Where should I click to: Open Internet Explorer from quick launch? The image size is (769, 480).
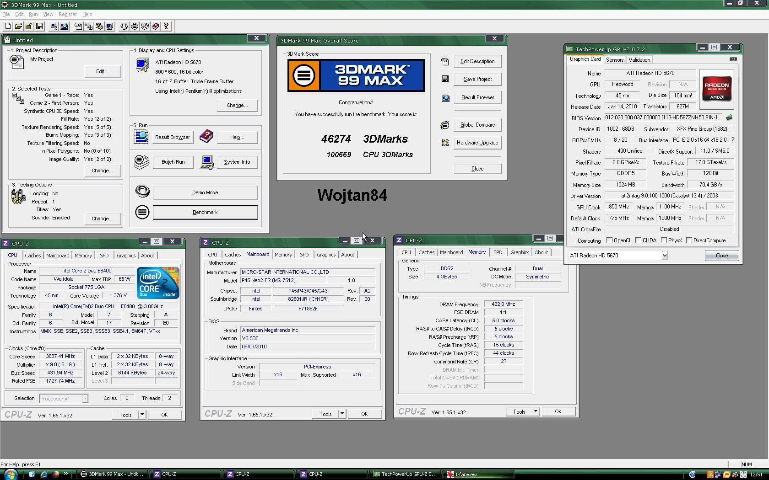(x=44, y=475)
